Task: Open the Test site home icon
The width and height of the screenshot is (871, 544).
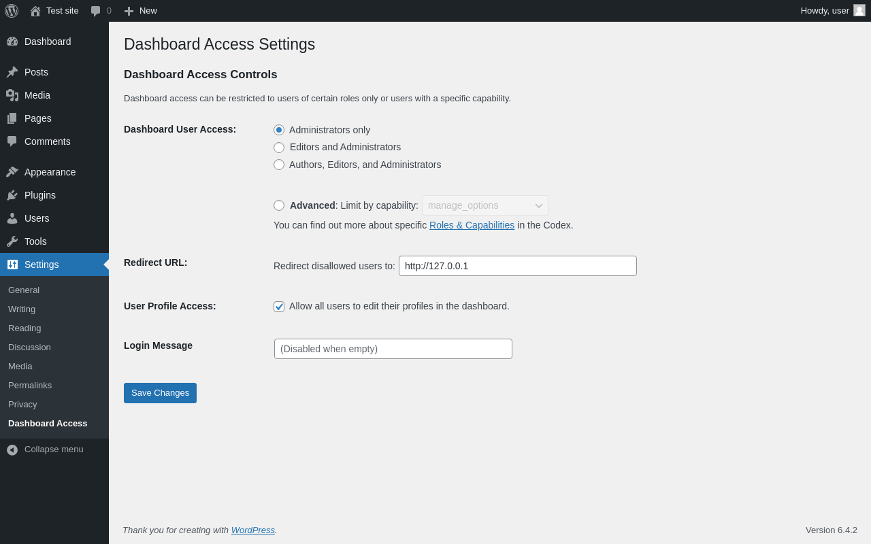Action: tap(35, 11)
